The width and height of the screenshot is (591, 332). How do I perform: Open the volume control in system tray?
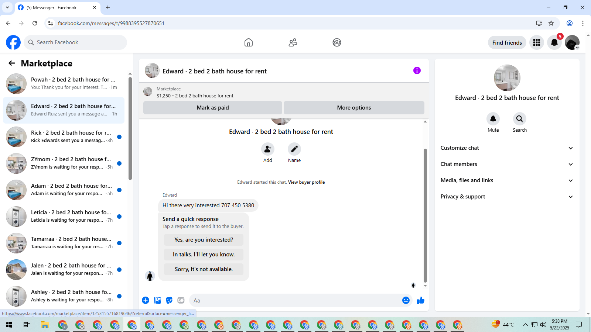[x=543, y=325]
